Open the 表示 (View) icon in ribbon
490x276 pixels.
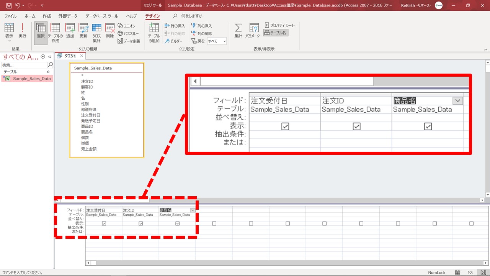9,31
